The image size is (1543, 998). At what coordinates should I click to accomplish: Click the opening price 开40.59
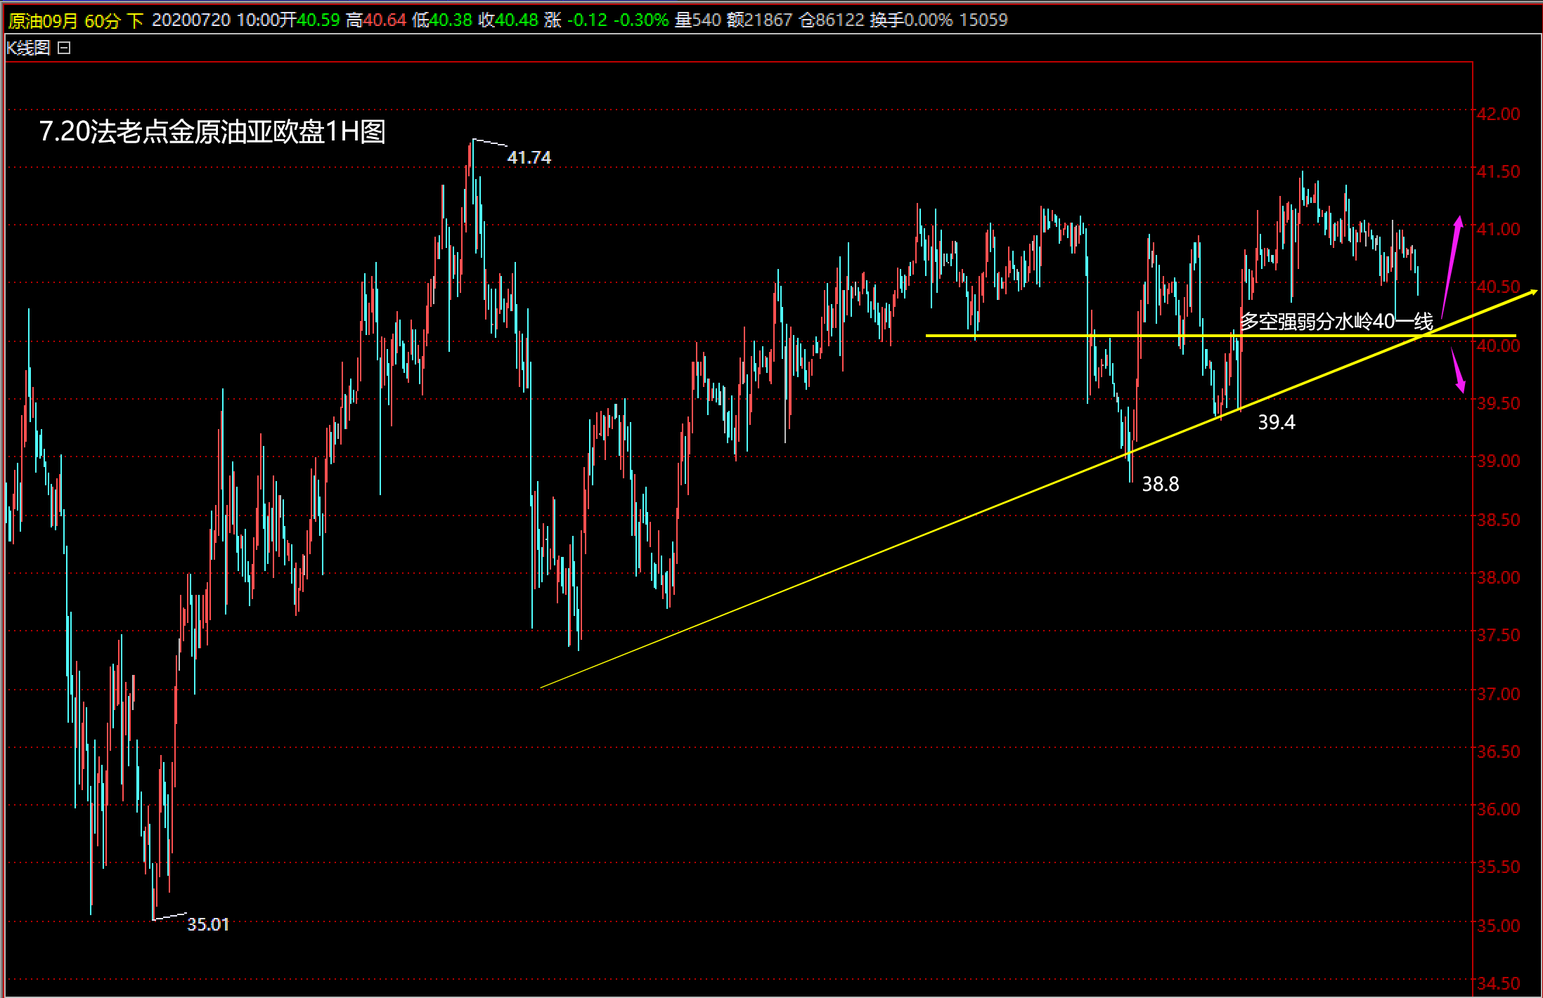310,20
